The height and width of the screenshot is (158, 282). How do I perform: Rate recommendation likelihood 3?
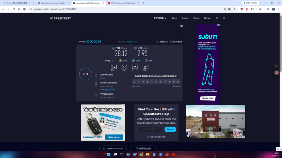pos(147,82)
